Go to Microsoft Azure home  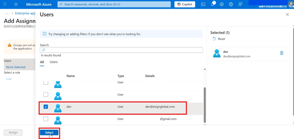pos(39,4)
